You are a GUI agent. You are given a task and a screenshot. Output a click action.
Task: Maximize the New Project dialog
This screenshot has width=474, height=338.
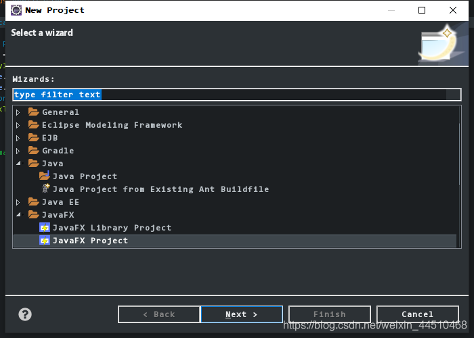pos(422,10)
